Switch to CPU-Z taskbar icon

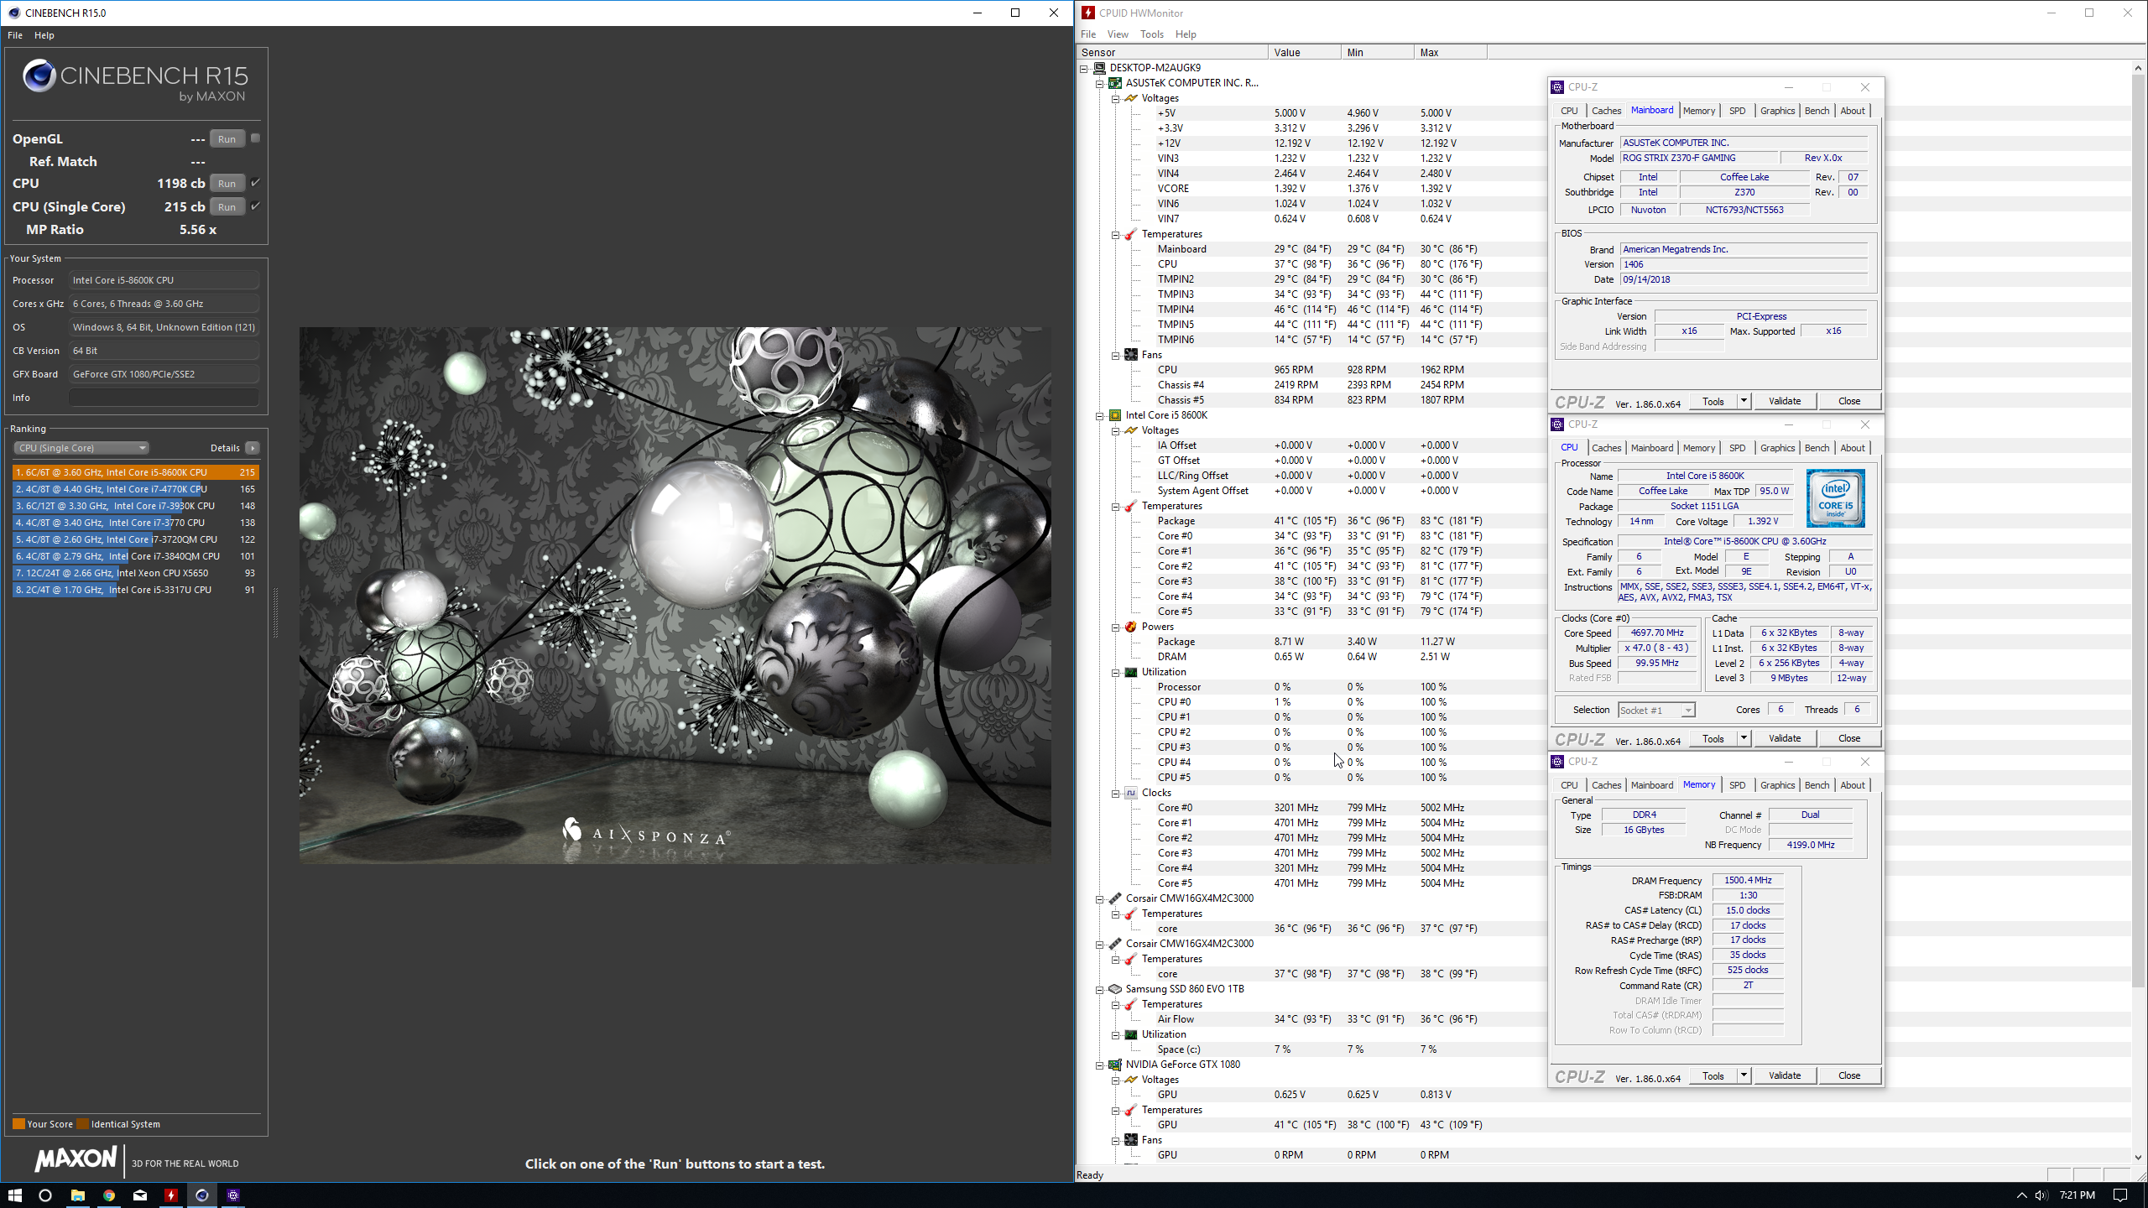(x=233, y=1195)
